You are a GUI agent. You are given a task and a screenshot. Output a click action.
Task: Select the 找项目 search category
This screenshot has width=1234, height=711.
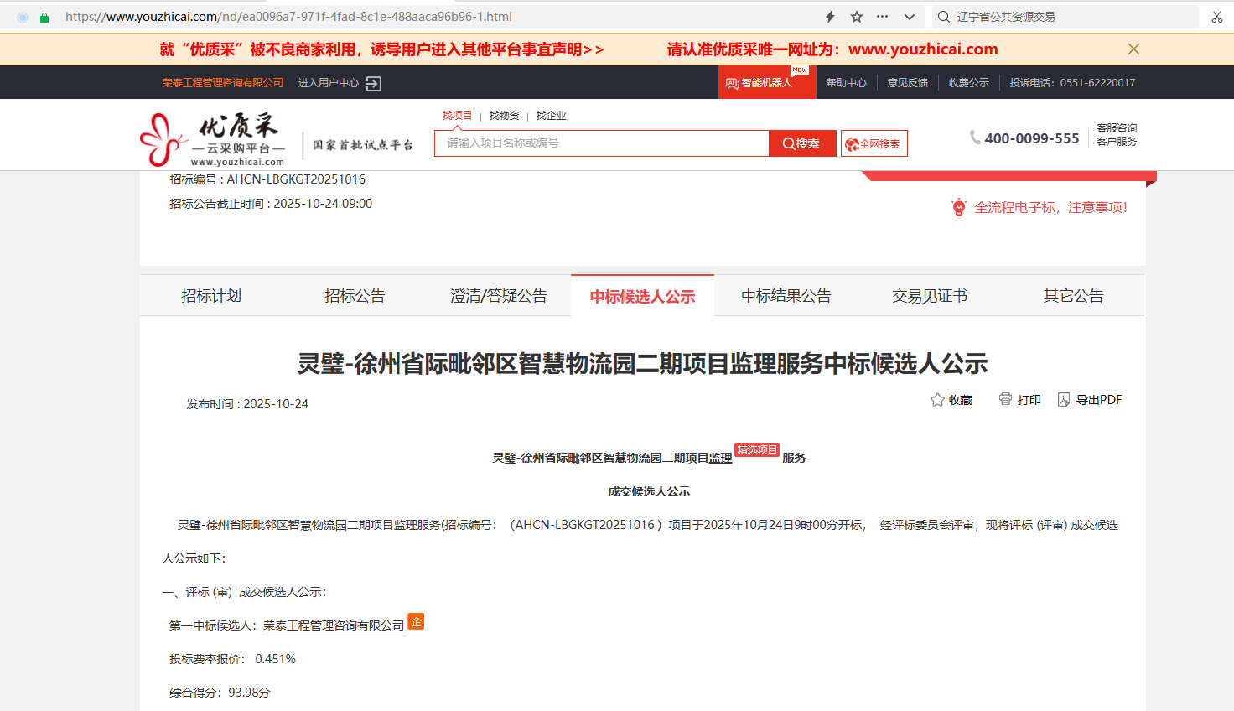[457, 116]
